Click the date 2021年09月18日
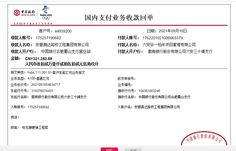 pyautogui.click(x=173, y=31)
